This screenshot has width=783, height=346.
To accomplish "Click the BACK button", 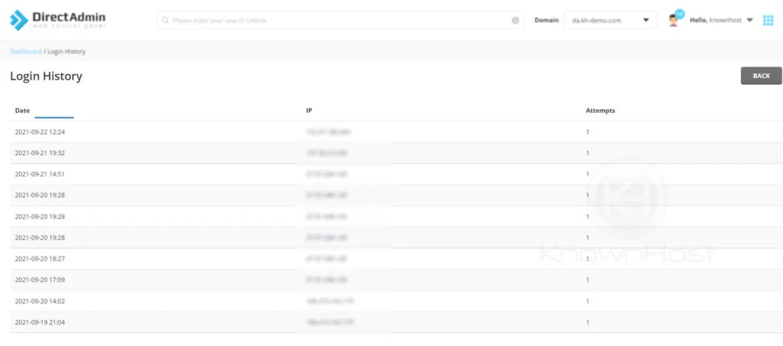I will click(x=761, y=76).
